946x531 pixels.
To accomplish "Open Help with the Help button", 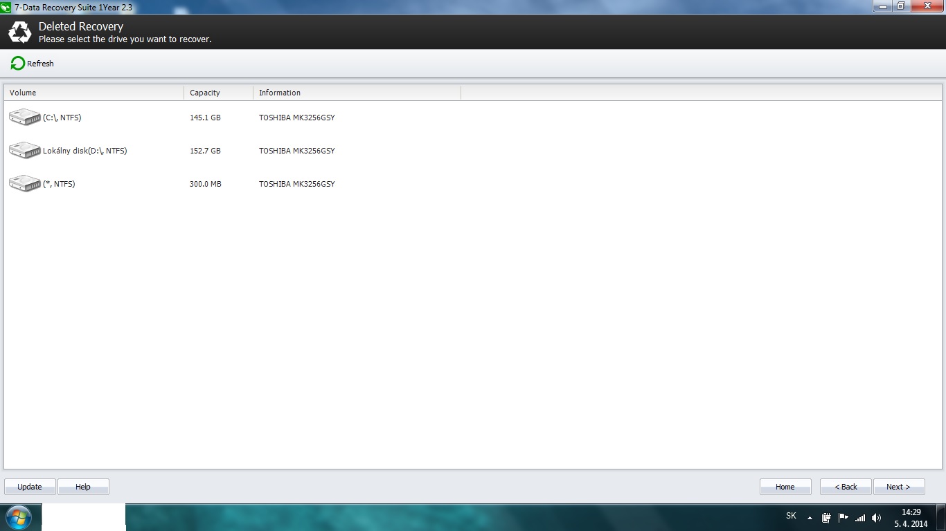I will (x=83, y=487).
